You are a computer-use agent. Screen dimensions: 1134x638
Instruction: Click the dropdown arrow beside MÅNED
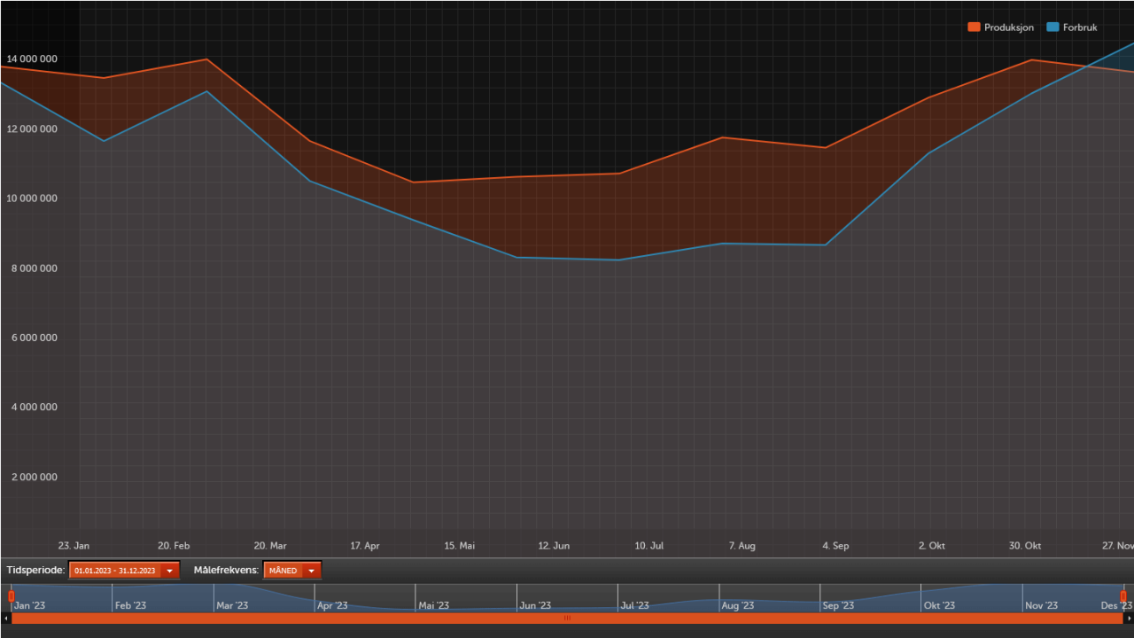(x=311, y=570)
